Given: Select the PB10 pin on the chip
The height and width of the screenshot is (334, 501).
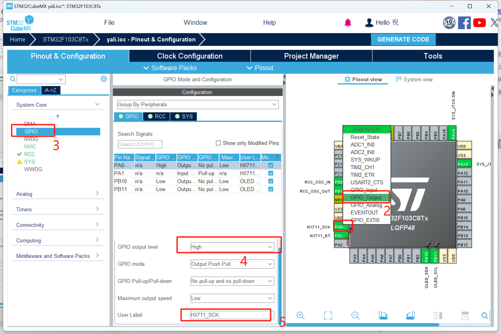Looking at the screenshot, I should pos(426,256).
